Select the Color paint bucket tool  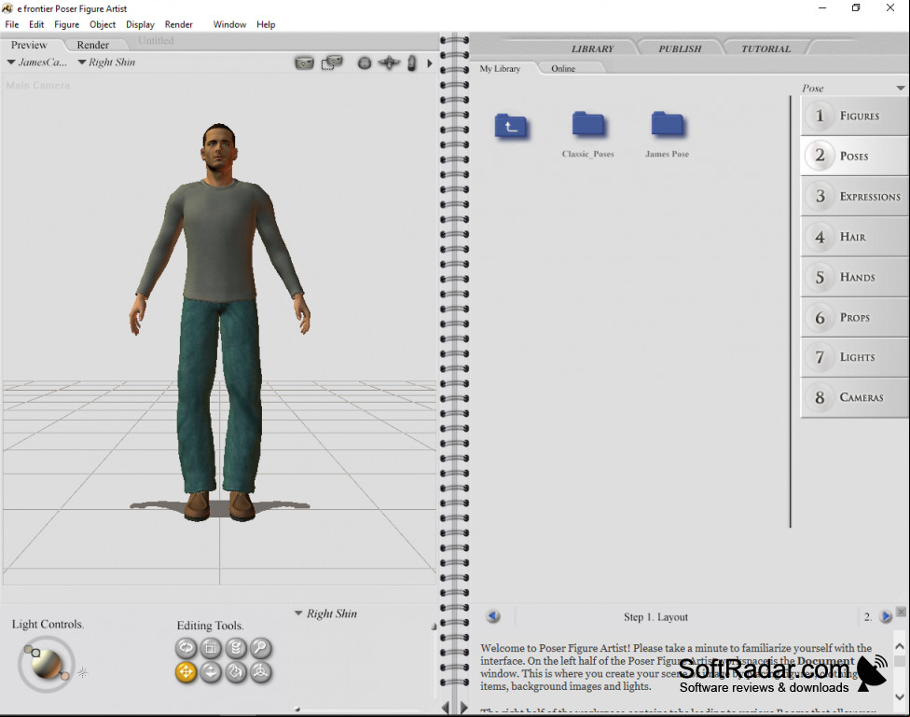point(236,671)
